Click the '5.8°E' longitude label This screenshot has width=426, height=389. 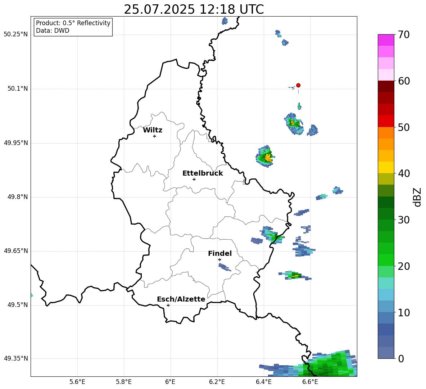coord(124,382)
